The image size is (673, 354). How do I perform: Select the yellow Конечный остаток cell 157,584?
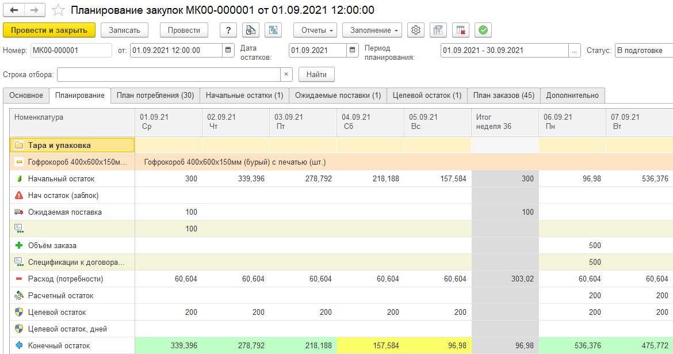pyautogui.click(x=370, y=345)
